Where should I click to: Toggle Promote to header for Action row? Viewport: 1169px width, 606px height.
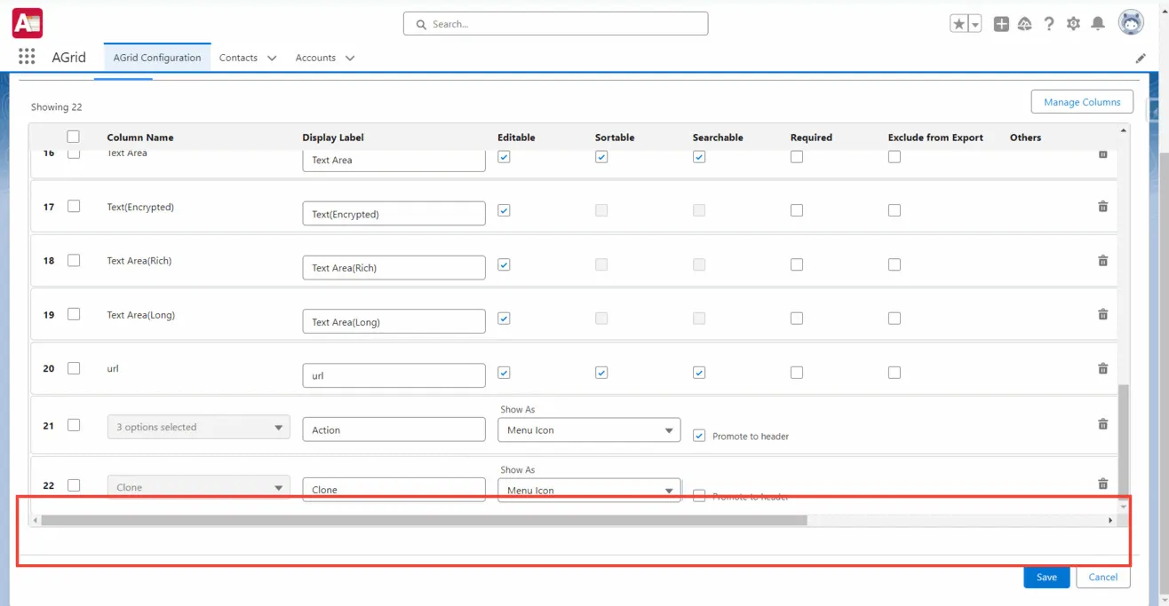(x=699, y=435)
